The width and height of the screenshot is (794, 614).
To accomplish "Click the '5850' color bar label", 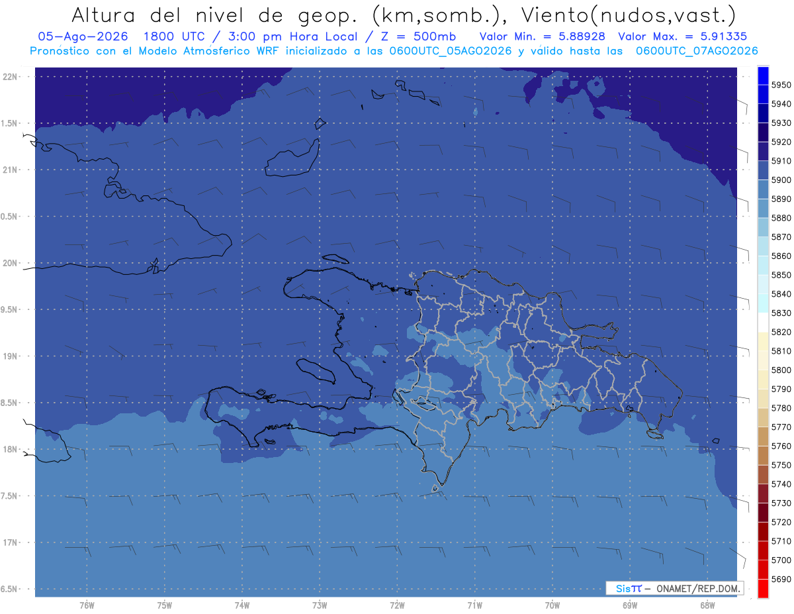I will tap(781, 275).
